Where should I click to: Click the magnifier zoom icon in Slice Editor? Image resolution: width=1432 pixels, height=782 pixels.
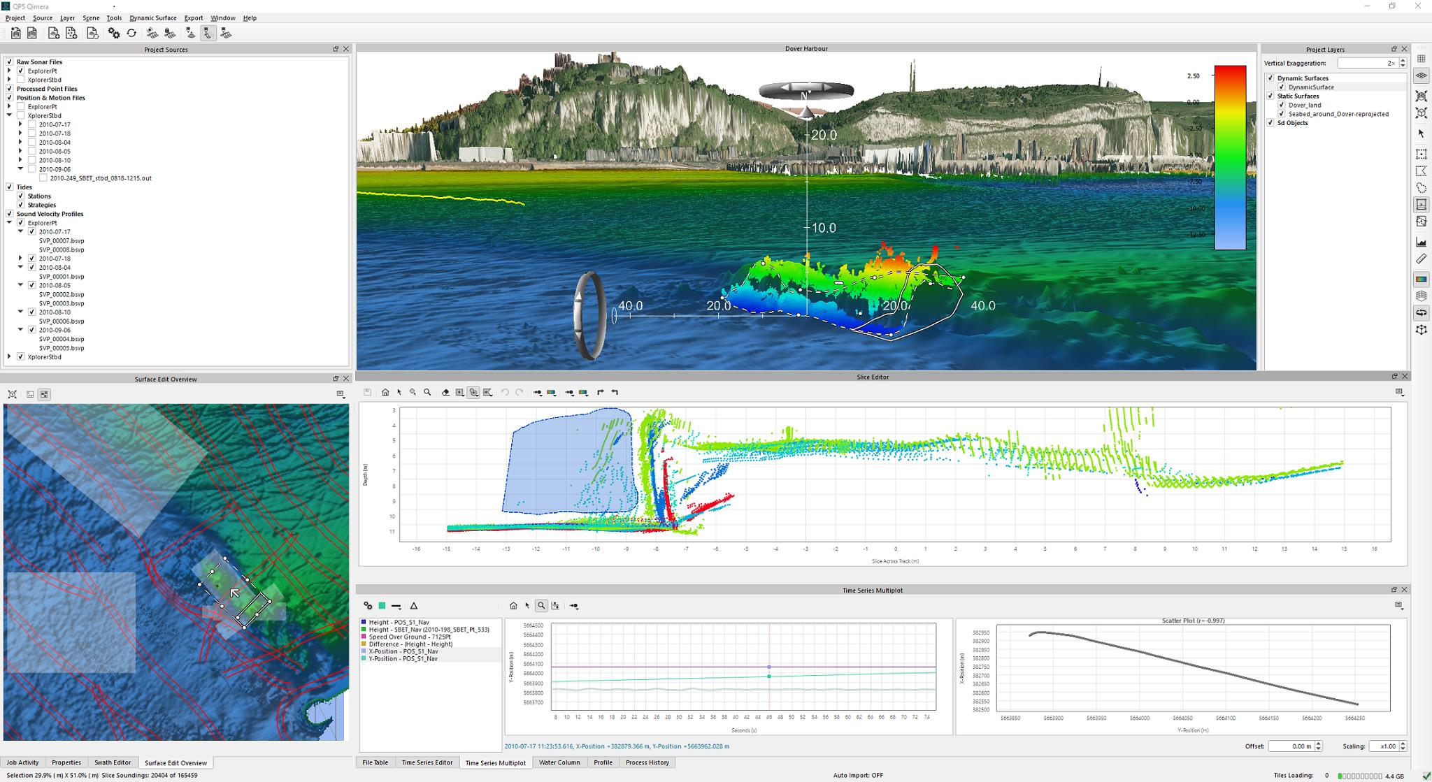tap(427, 393)
